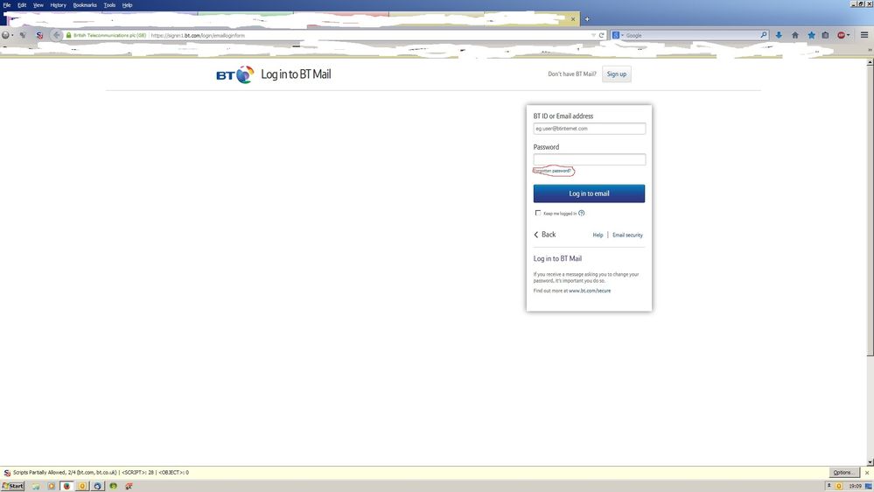Click the Back link in login panel
874x492 pixels.
pyautogui.click(x=545, y=235)
